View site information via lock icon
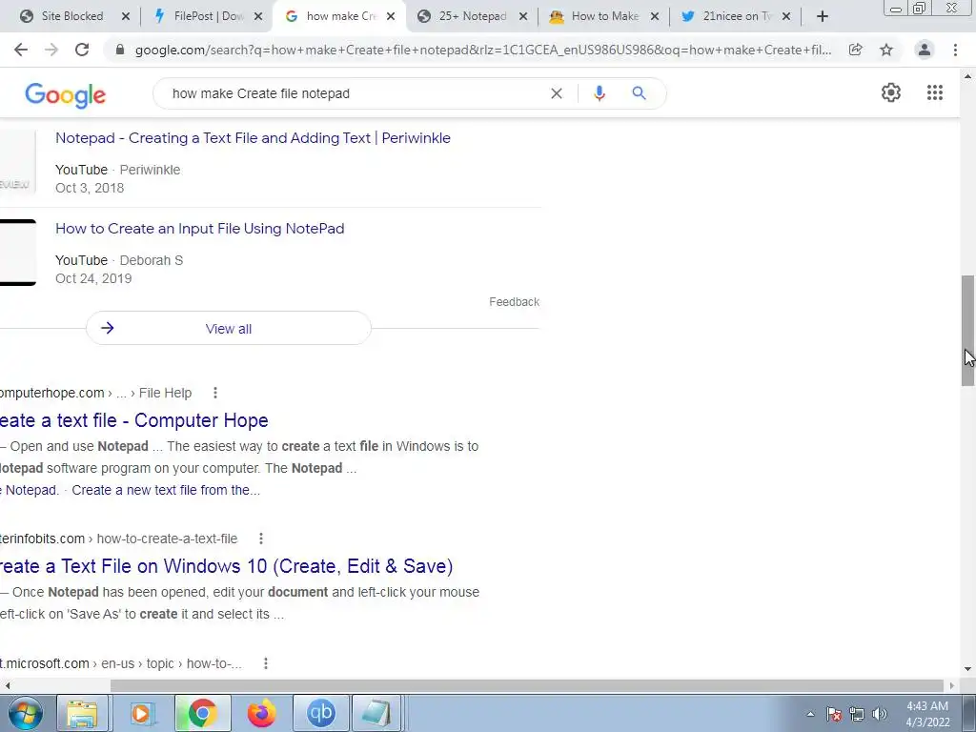Image resolution: width=976 pixels, height=732 pixels. click(x=120, y=50)
